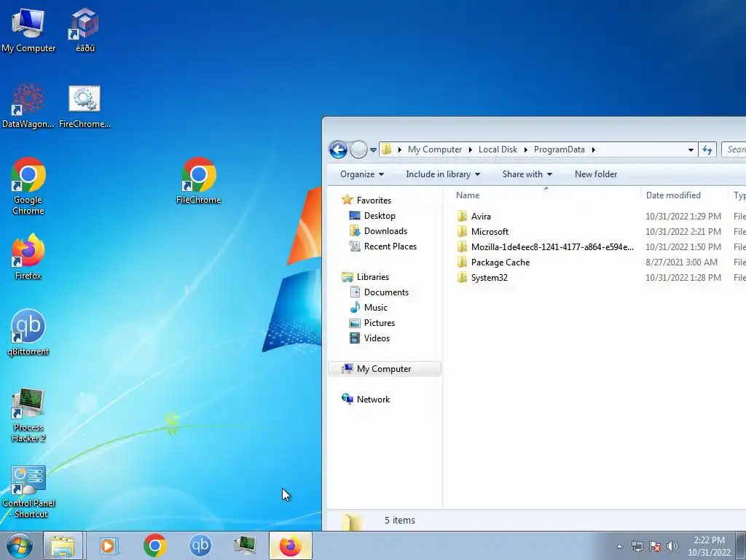Click the taskbar clock showing 2:22 PM
Image resolution: width=746 pixels, height=560 pixels.
(x=709, y=546)
